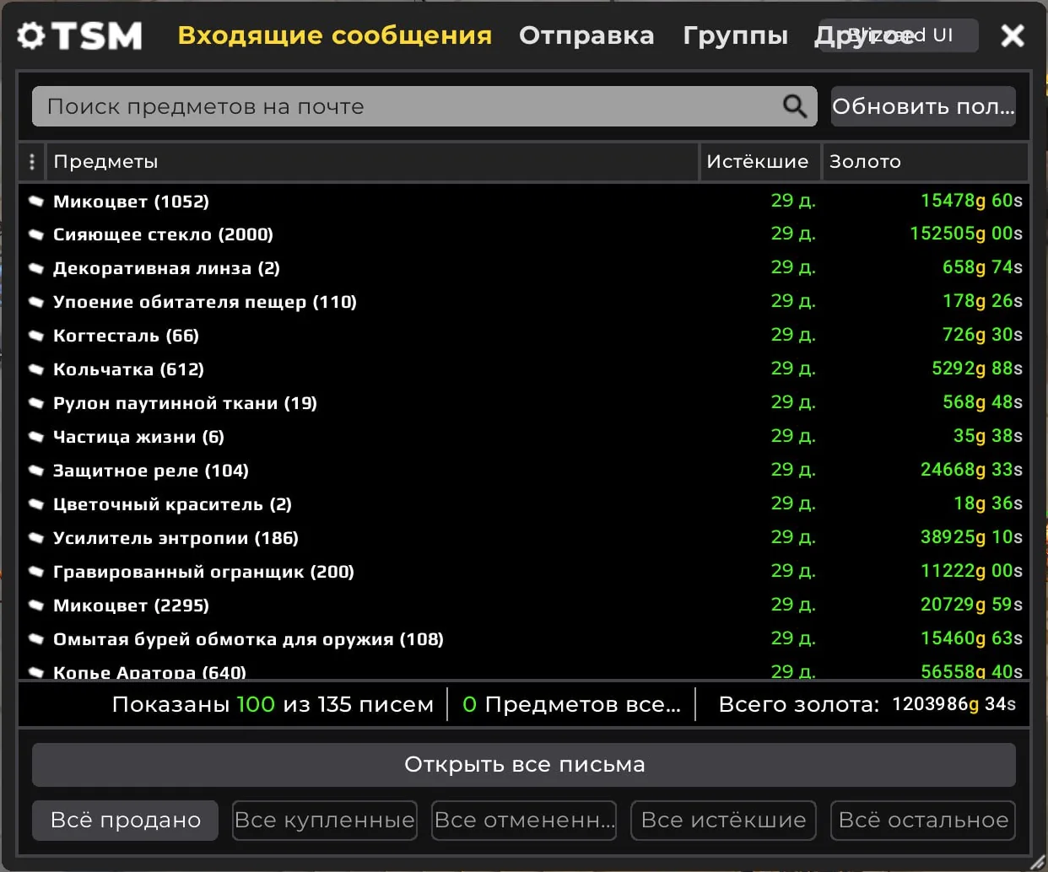This screenshot has height=872, width=1048.
Task: Click the 0 Предметов все... status text
Action: pyautogui.click(x=571, y=704)
